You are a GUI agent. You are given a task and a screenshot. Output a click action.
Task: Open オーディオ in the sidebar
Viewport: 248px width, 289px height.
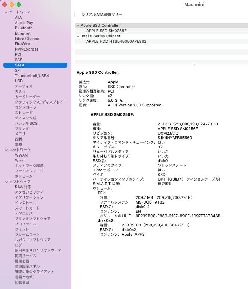point(24,86)
